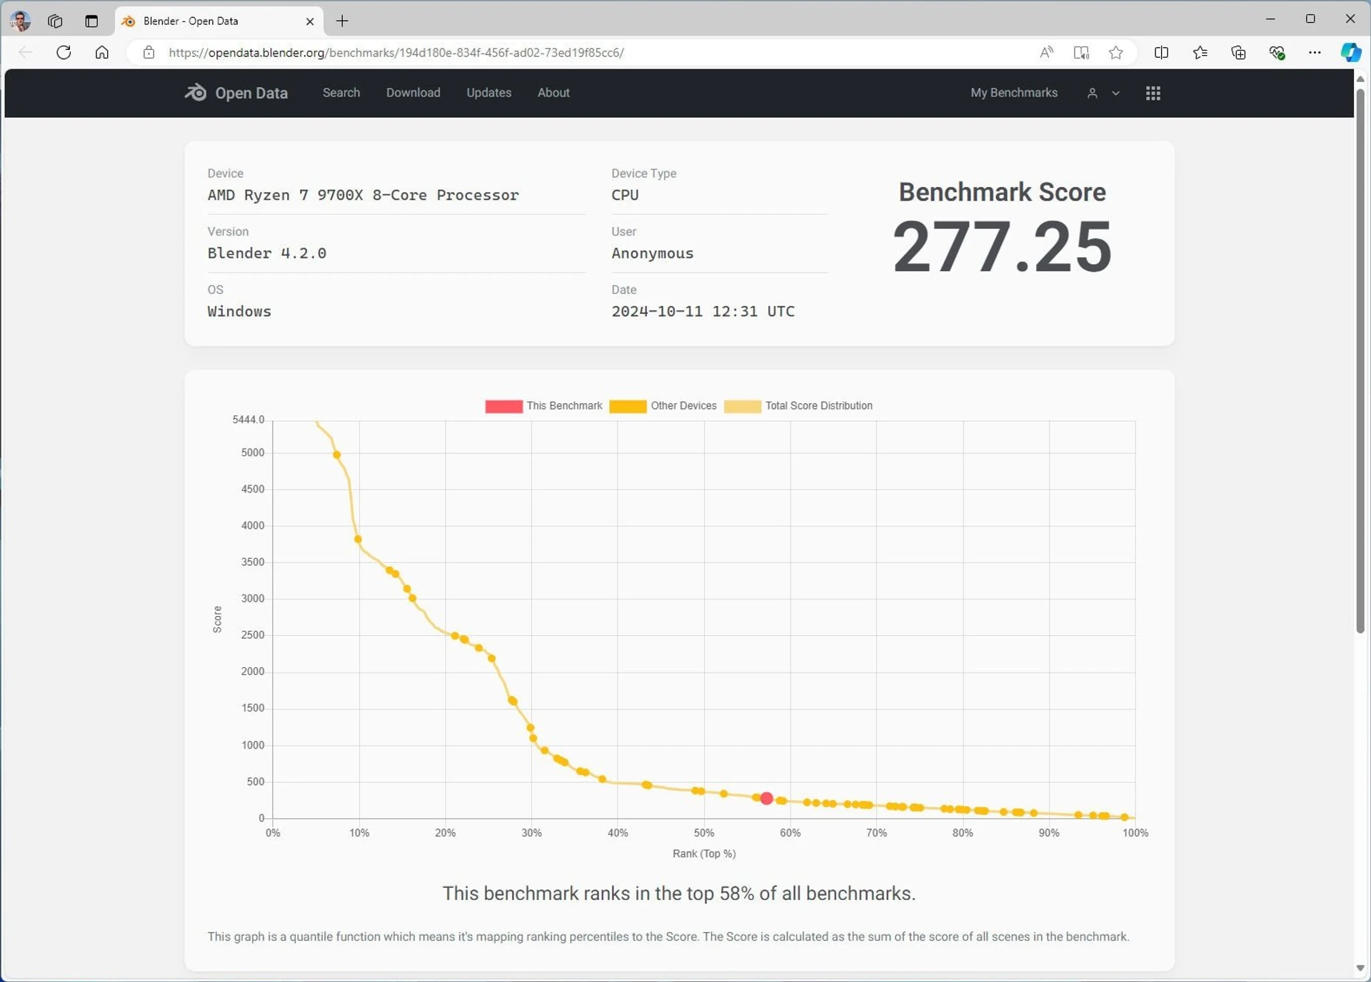Expand the user account dropdown chevron
This screenshot has width=1371, height=982.
[x=1116, y=93]
